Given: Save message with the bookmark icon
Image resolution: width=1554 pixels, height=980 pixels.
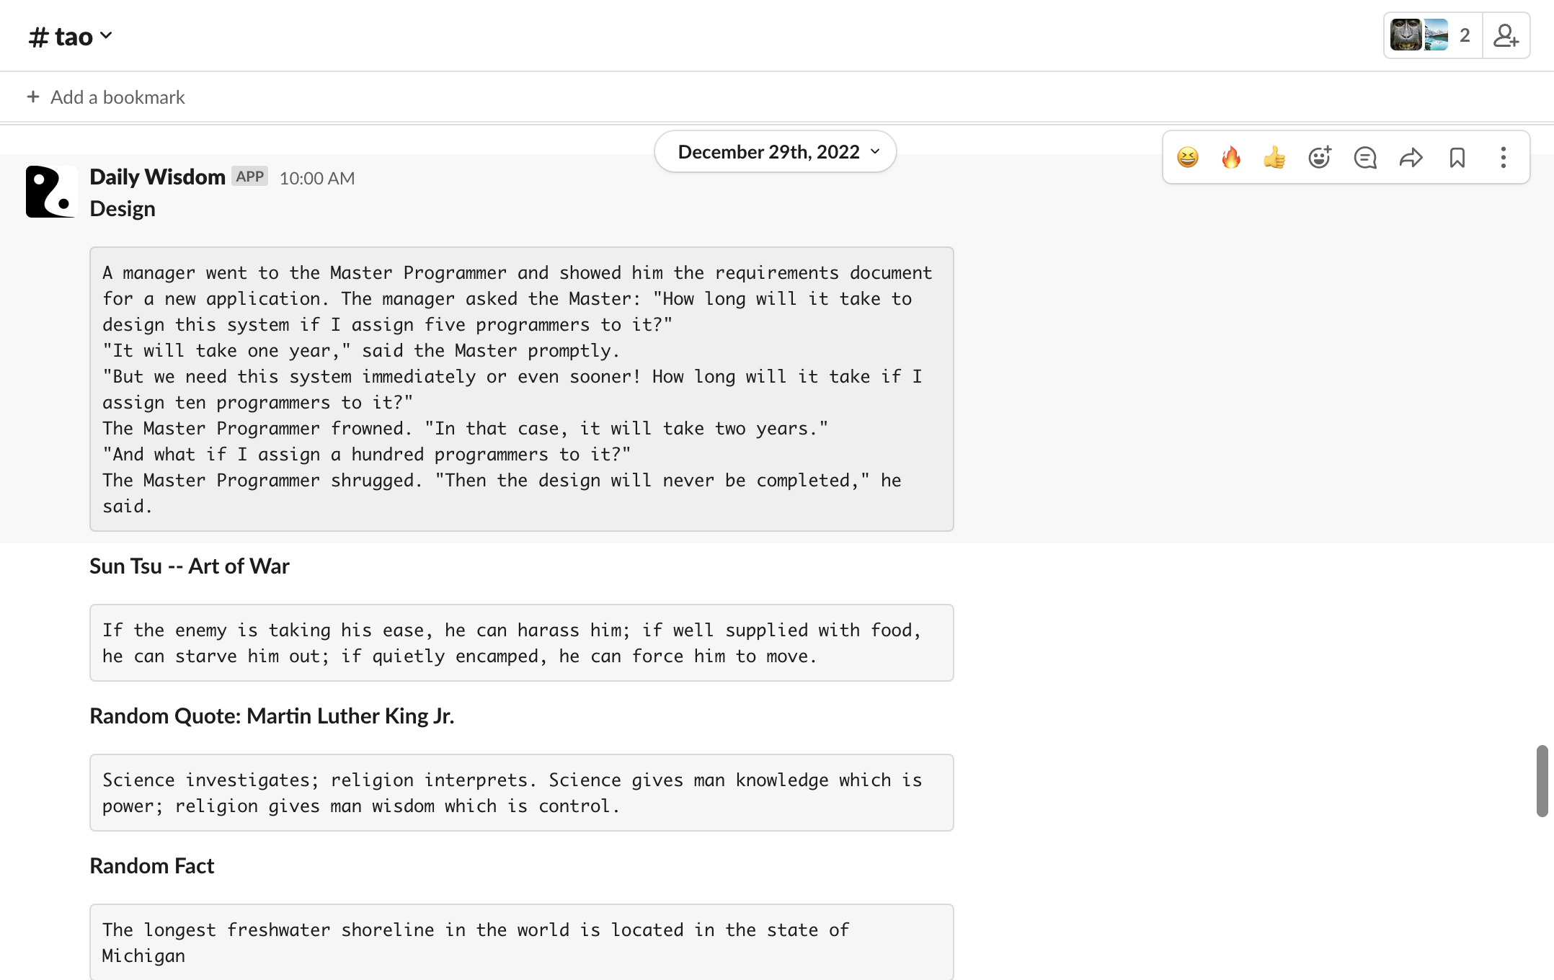Looking at the screenshot, I should coord(1457,157).
